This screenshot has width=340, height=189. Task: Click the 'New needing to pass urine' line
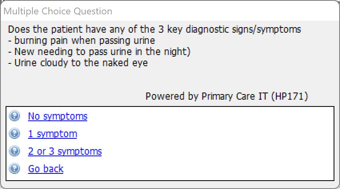[99, 52]
